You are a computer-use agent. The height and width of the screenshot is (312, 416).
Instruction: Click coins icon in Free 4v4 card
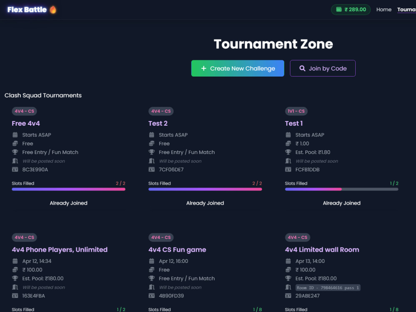point(15,144)
